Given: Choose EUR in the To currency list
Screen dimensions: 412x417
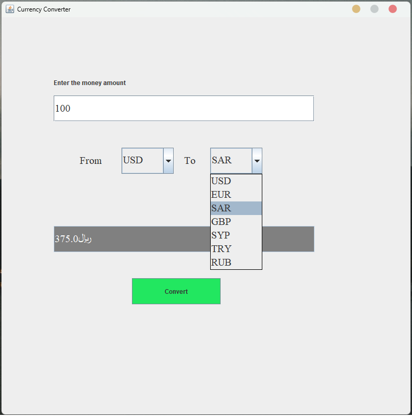Looking at the screenshot, I should pyautogui.click(x=236, y=195).
